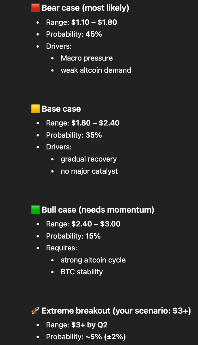Click the "gradual recovery" bullet text

(89, 159)
